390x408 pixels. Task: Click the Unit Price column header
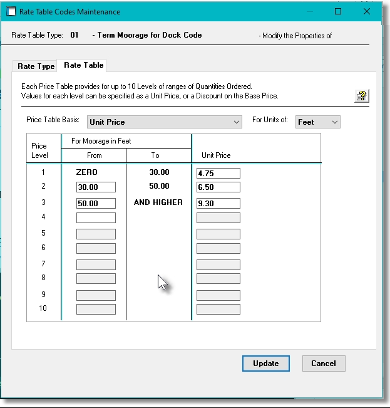[x=216, y=155]
